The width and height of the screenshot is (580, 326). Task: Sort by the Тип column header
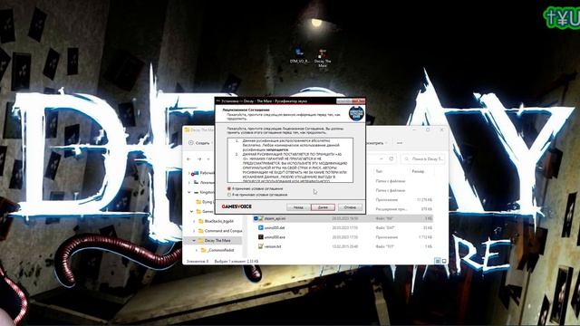(379, 171)
